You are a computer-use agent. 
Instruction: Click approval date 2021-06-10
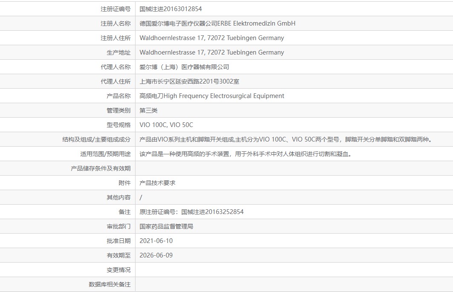tap(156, 241)
